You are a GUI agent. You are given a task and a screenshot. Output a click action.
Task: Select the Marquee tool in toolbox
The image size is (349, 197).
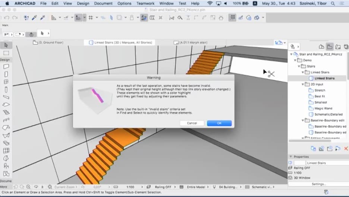point(6,53)
